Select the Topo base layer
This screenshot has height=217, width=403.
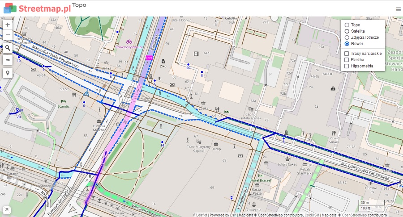click(x=347, y=25)
